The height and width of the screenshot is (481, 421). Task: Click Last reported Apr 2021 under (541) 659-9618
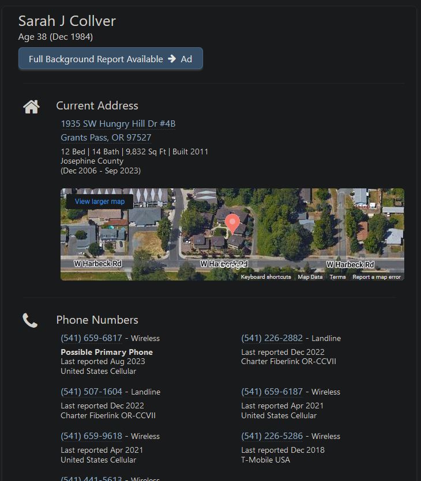click(102, 450)
